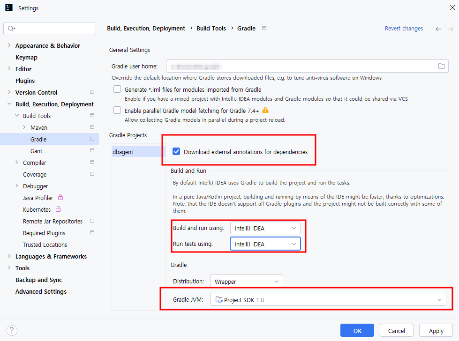Image resolution: width=459 pixels, height=341 pixels.
Task: Click project marker icon on Gradle tree row
Action: 92,139
